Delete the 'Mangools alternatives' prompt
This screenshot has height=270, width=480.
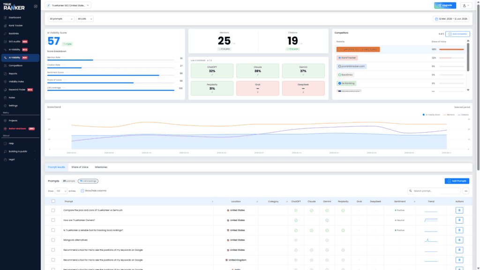pyautogui.click(x=459, y=240)
